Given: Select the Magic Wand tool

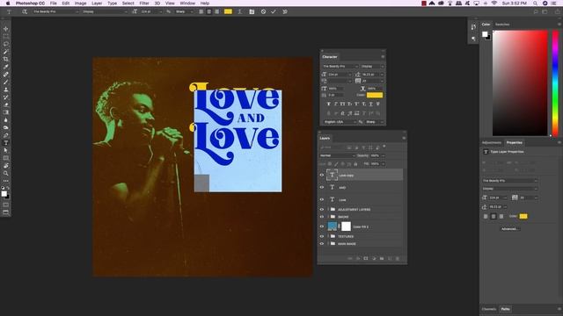Looking at the screenshot, I should pyautogui.click(x=6, y=52).
